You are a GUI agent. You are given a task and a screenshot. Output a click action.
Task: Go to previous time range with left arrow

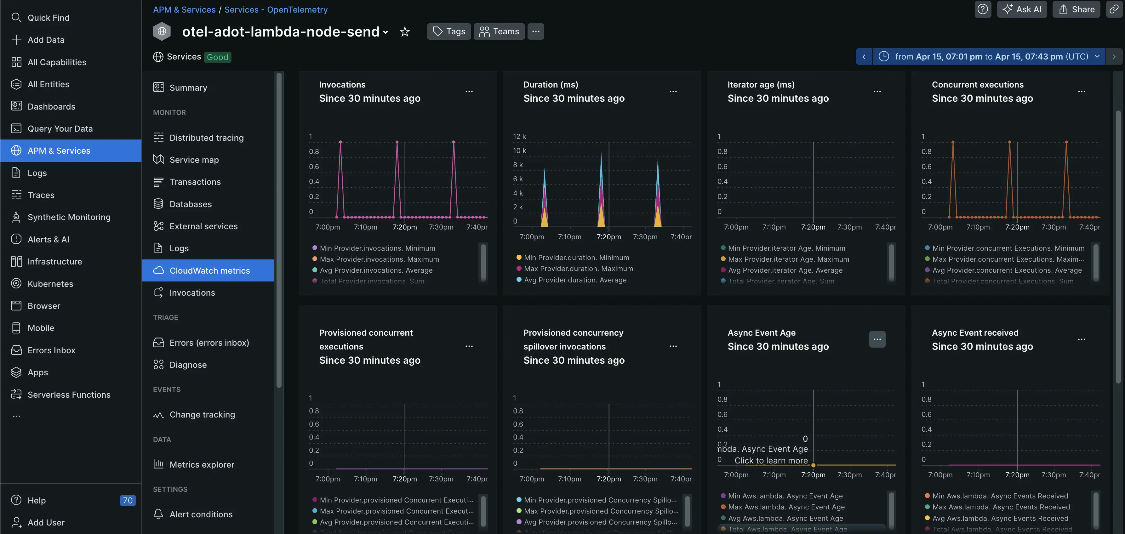coord(864,57)
